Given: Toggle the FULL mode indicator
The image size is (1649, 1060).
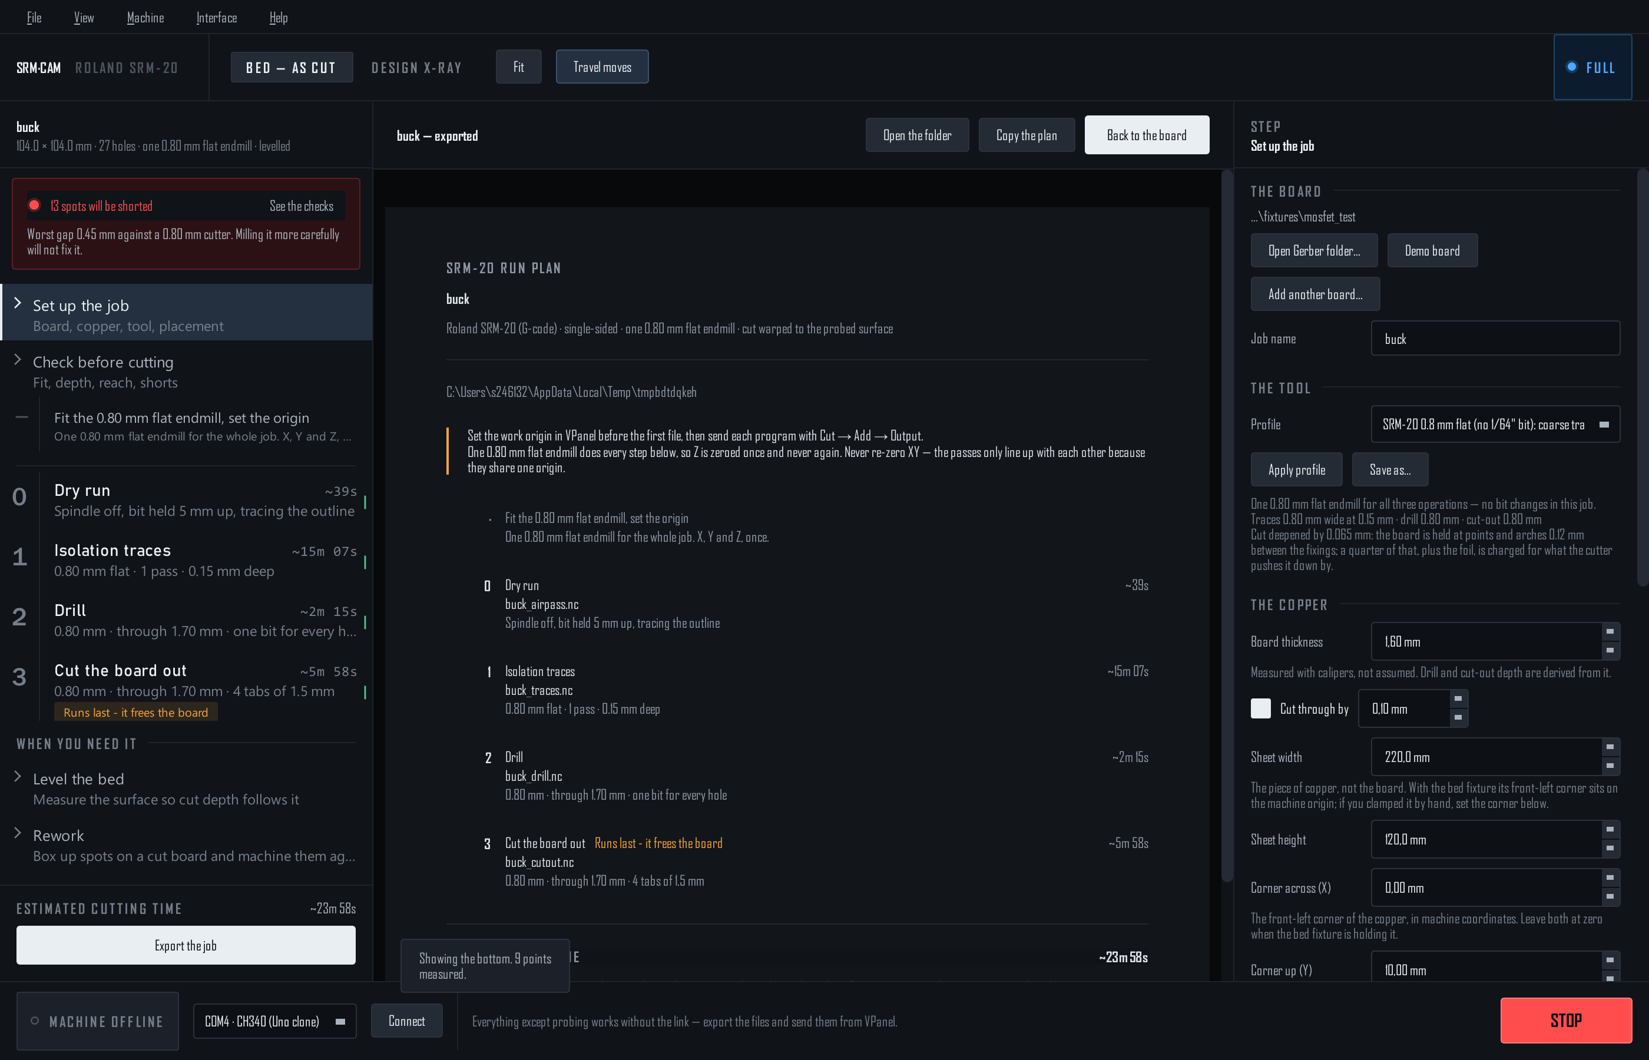Looking at the screenshot, I should pos(1592,68).
